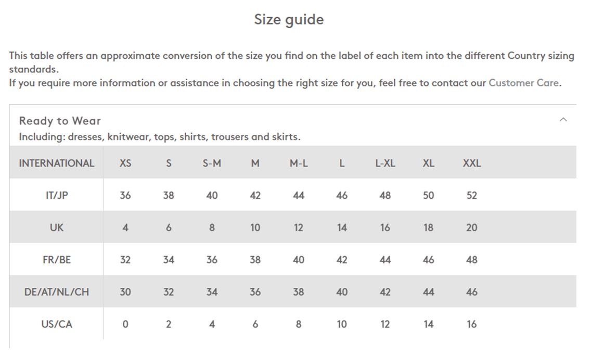Open the Customer Care link

pos(523,83)
